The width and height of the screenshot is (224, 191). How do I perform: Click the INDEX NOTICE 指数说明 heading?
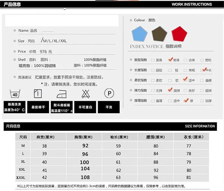[156, 46]
